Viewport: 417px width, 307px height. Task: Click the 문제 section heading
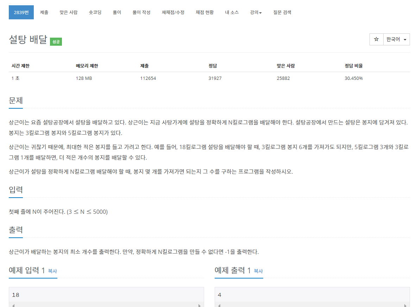tap(16, 101)
